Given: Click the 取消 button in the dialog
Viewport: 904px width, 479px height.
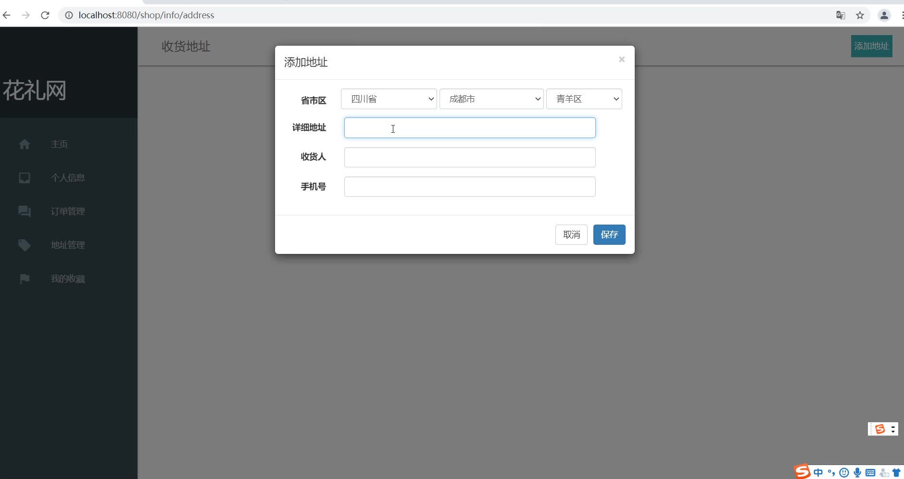Looking at the screenshot, I should click(571, 235).
